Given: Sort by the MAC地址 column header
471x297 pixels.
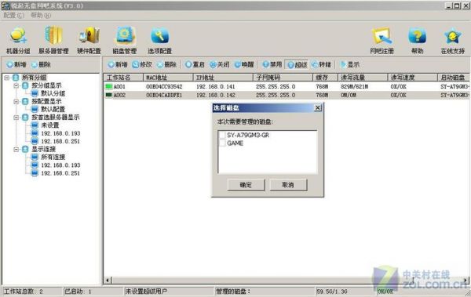Looking at the screenshot, I should 168,78.
